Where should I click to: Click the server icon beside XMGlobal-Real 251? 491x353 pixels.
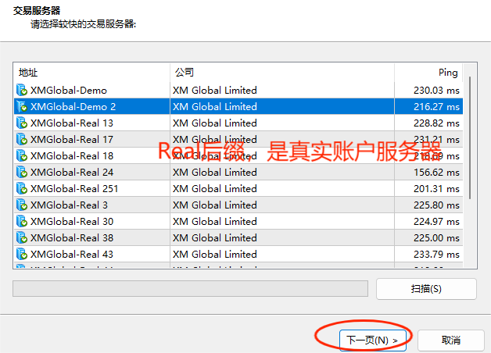pyautogui.click(x=22, y=188)
